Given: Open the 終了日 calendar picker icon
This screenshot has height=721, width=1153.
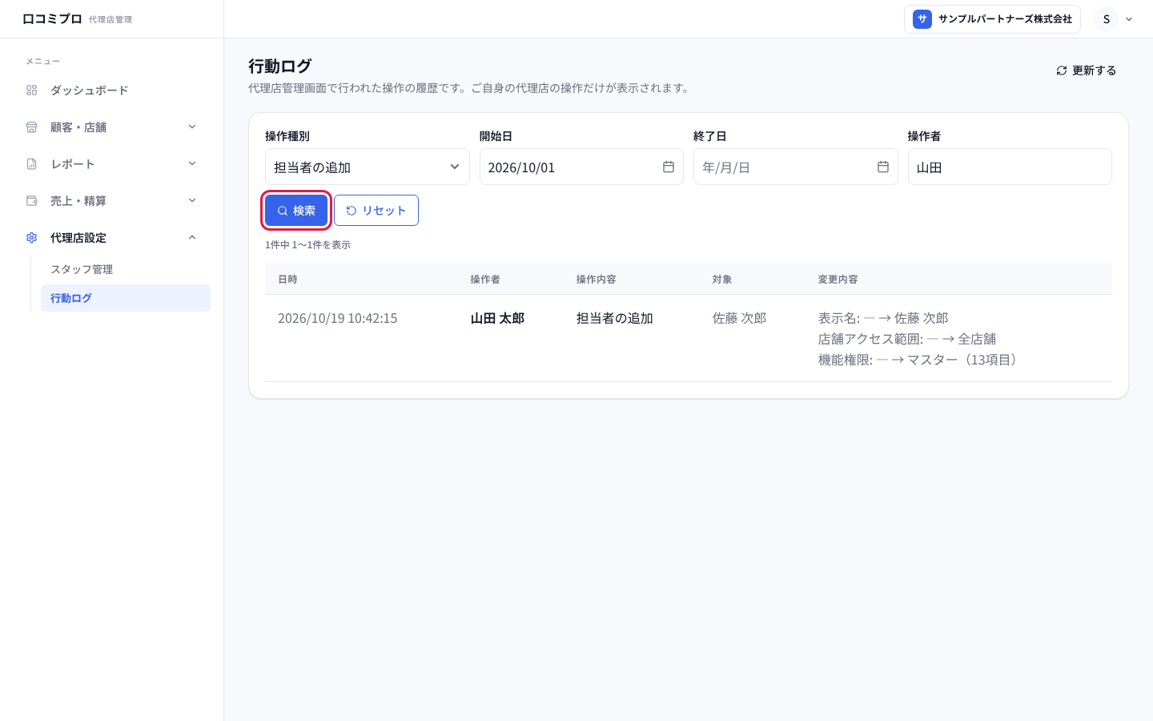Looking at the screenshot, I should point(883,167).
